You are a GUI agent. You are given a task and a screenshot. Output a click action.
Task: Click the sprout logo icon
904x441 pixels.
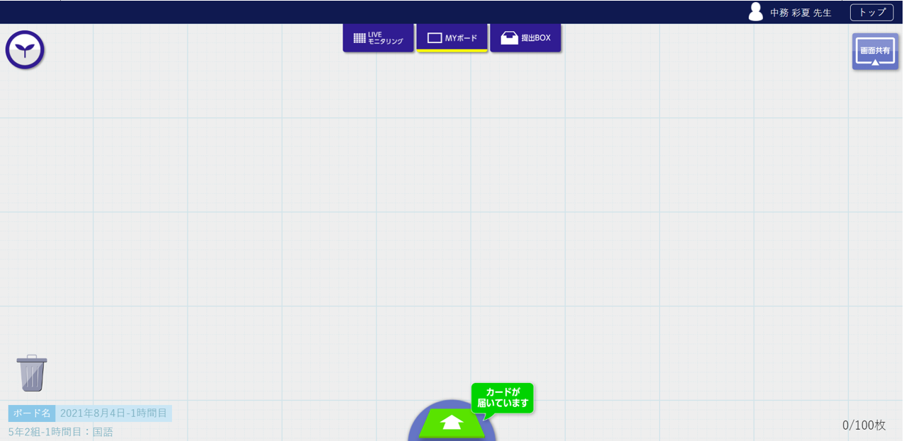pyautogui.click(x=25, y=50)
